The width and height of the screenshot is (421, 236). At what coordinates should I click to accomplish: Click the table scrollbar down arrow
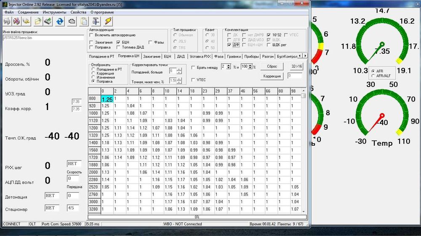304,211
